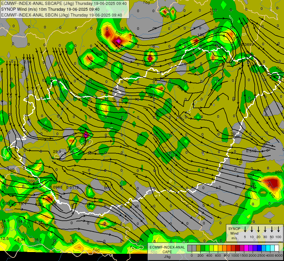
Task: Click the '8.34' value on the map
Action: 21,240
